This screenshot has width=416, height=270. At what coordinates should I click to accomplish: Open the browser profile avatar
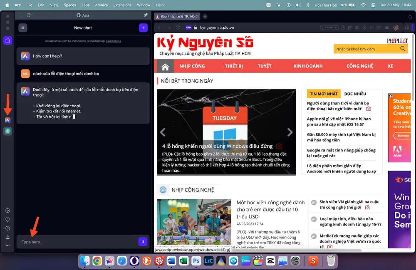(396, 27)
